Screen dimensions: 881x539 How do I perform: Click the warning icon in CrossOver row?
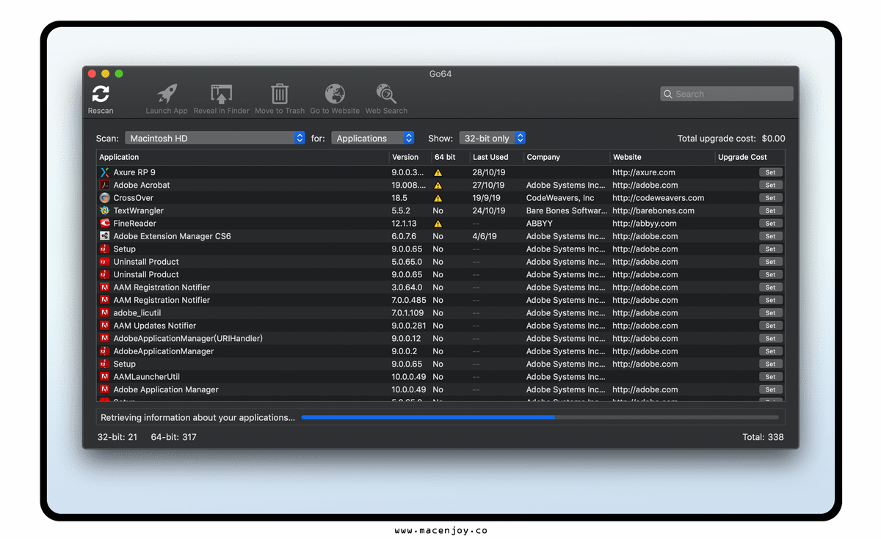pyautogui.click(x=438, y=198)
